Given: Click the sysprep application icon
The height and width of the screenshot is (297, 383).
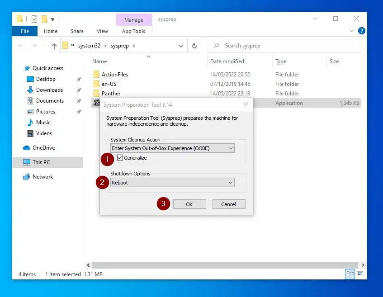Looking at the screenshot, I should coord(96,103).
